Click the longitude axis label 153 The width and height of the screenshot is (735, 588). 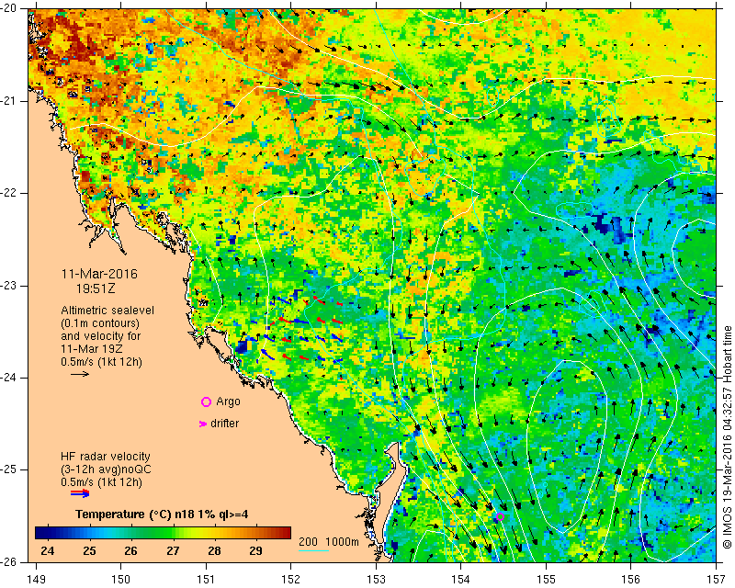pyautogui.click(x=376, y=580)
